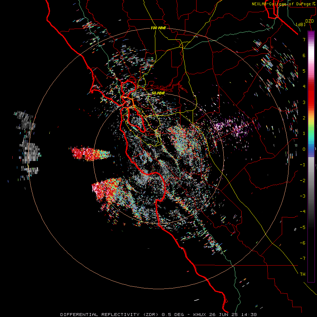Click the scale value "5"
The image size is (317, 317).
tap(304, 71)
